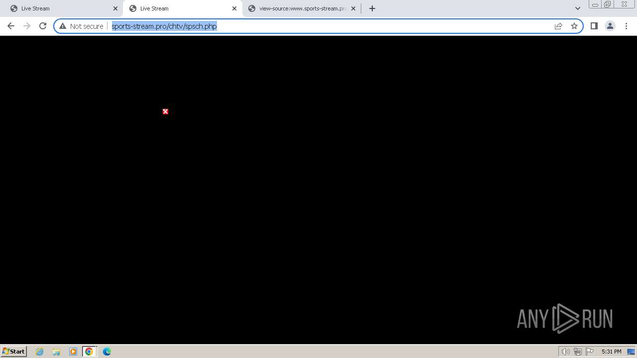Open the media player taskbar icon
Image resolution: width=637 pixels, height=358 pixels.
73,352
